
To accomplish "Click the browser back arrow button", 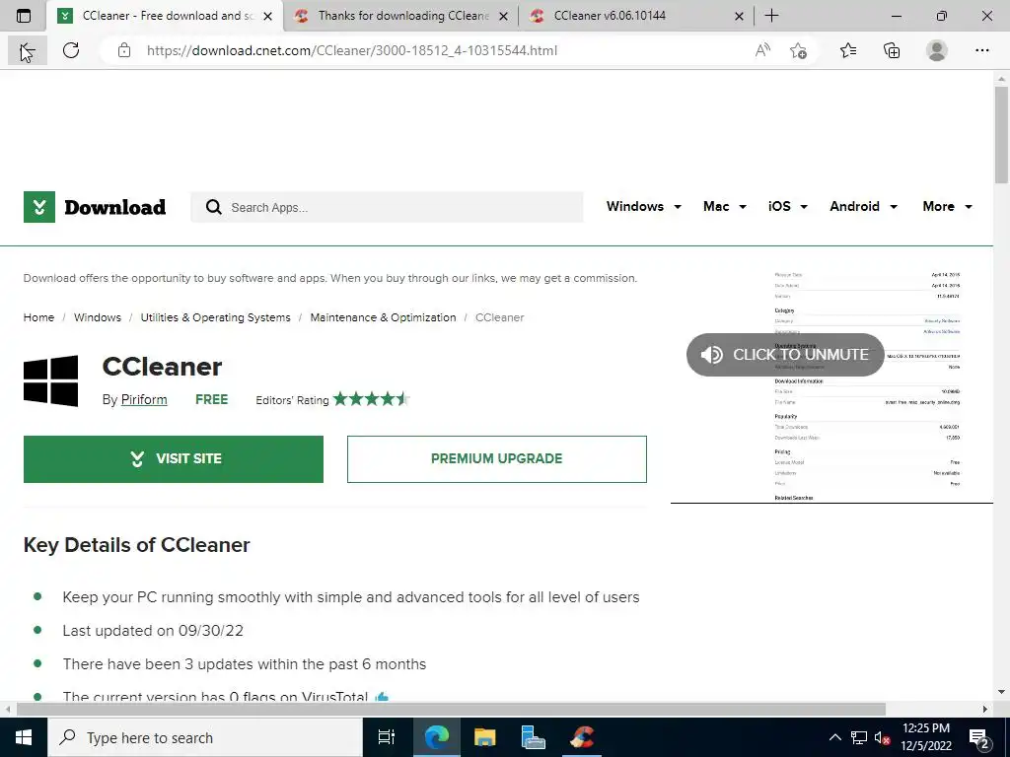I will 27,51.
